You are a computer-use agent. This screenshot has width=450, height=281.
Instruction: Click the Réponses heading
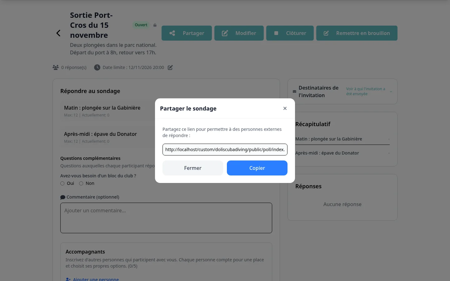(308, 186)
